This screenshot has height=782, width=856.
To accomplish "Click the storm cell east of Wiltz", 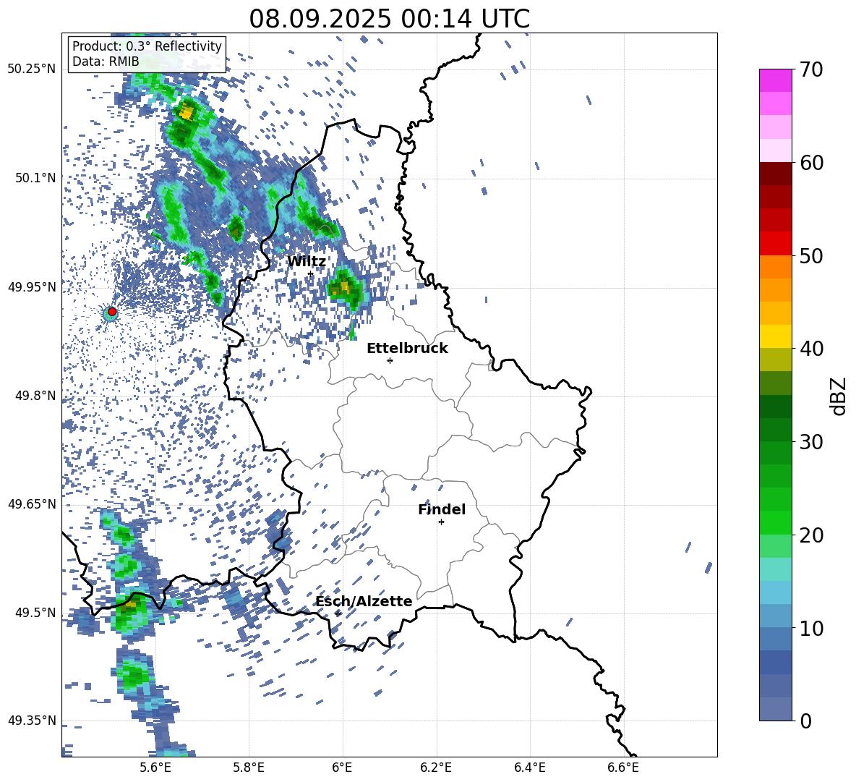I will 346,289.
